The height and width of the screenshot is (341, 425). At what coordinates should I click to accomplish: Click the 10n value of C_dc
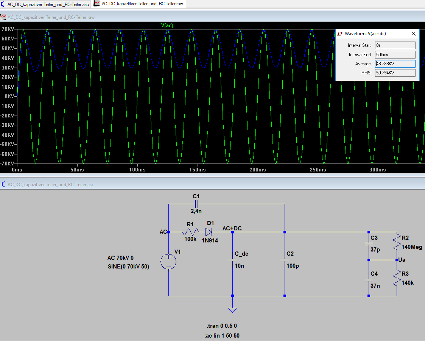click(239, 266)
